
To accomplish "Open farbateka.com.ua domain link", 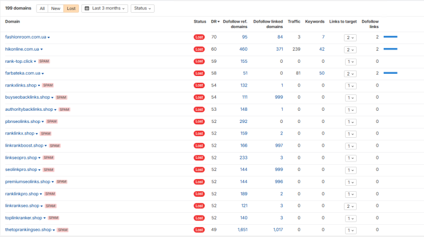I will pyautogui.click(x=23, y=73).
